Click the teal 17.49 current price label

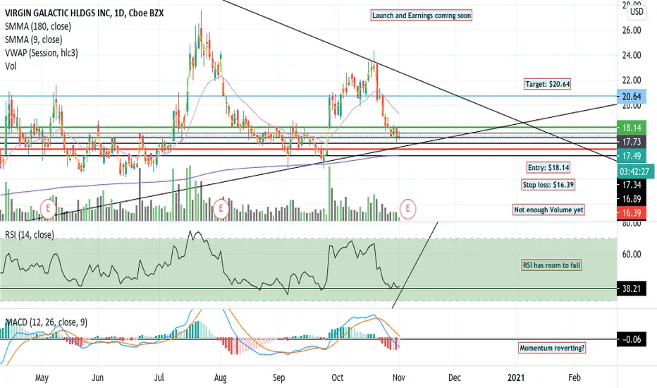pos(632,156)
